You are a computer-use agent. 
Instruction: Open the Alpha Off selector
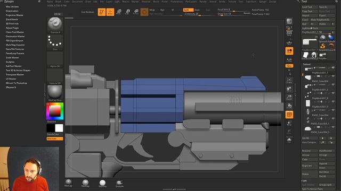pos(55,59)
